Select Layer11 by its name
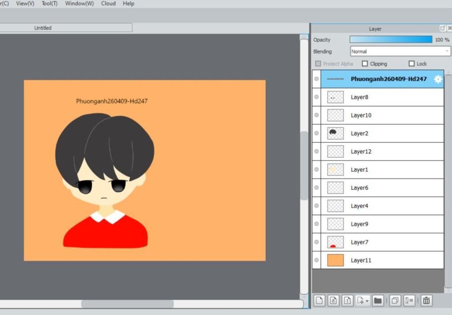The width and height of the screenshot is (452, 315). click(361, 260)
